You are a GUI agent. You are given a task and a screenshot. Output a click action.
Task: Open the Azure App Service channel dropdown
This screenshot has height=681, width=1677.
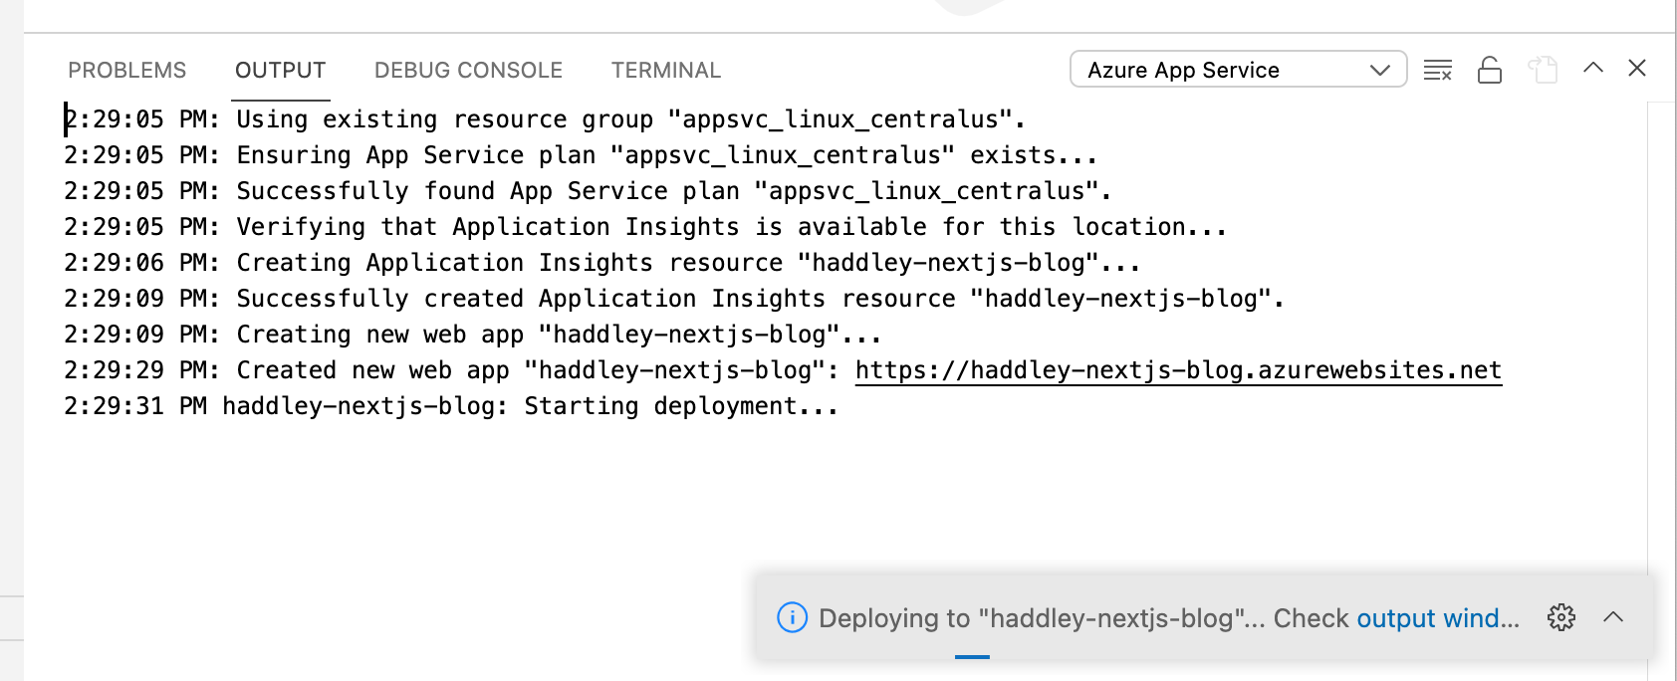click(x=1238, y=70)
